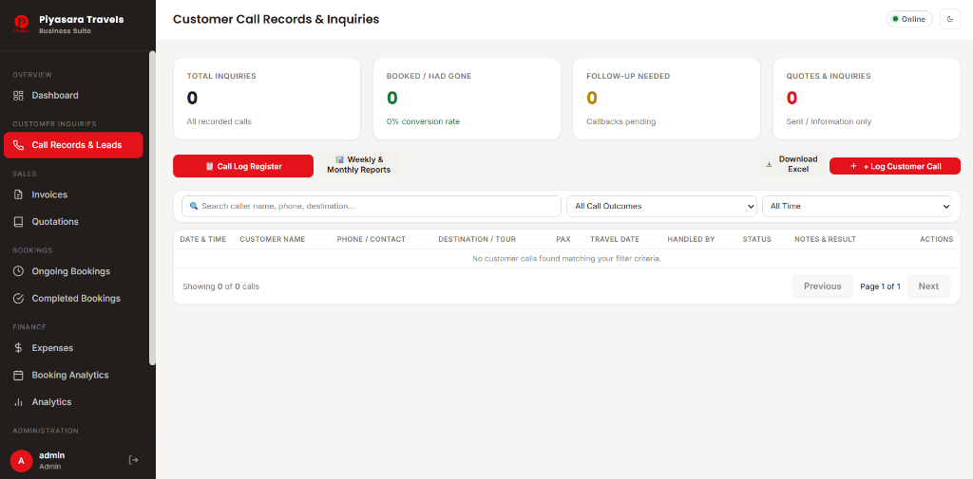973x479 pixels.
Task: Click the Expenses dollar icon
Action: (x=19, y=348)
